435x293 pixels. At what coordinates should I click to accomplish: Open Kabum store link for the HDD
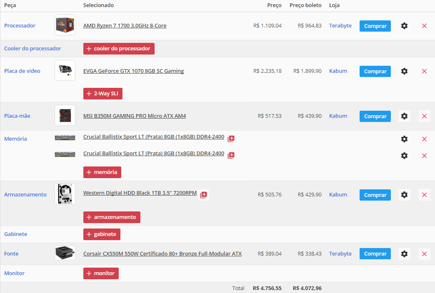point(338,195)
